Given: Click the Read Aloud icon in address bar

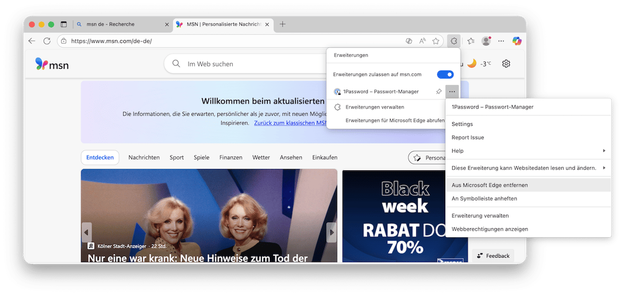Looking at the screenshot, I should coord(422,41).
